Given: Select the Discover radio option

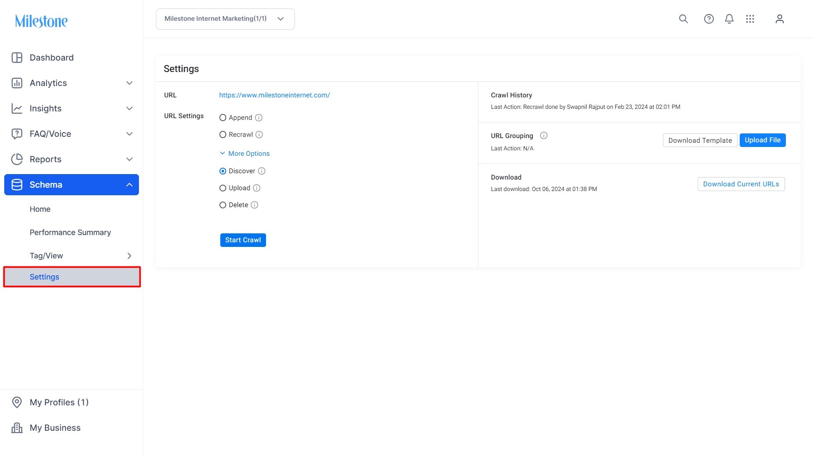Looking at the screenshot, I should point(223,171).
